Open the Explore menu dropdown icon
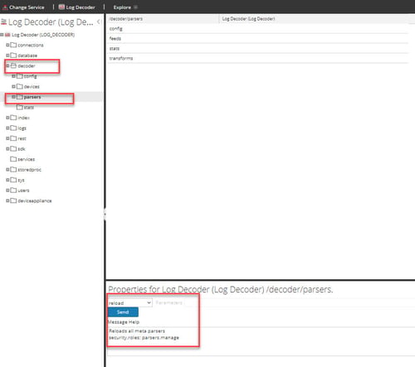Screen dimensions: 415x367 (x=135, y=7)
